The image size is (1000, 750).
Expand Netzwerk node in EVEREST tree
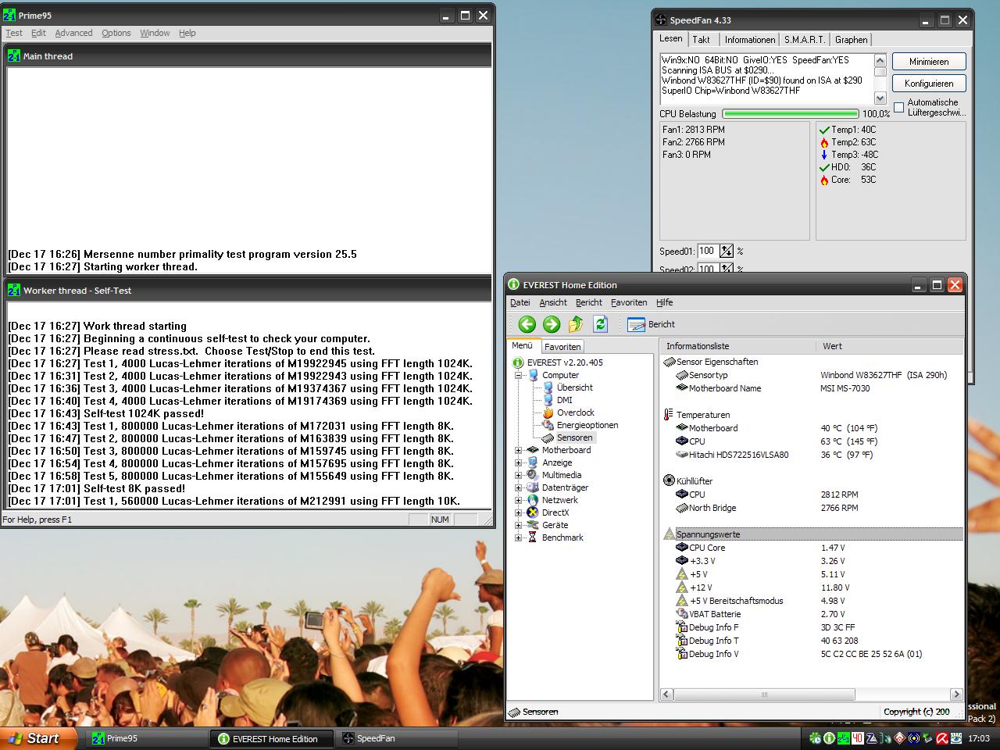518,500
